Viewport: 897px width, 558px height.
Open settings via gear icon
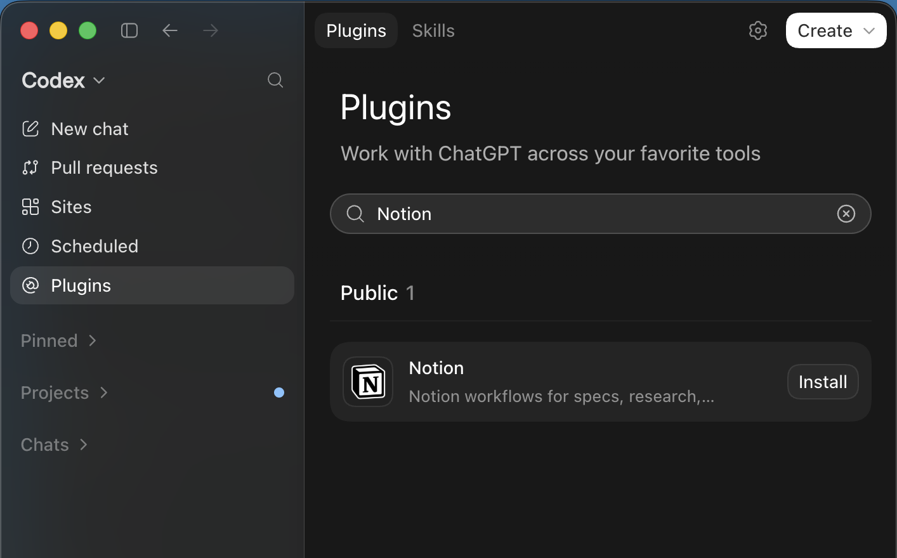(758, 30)
